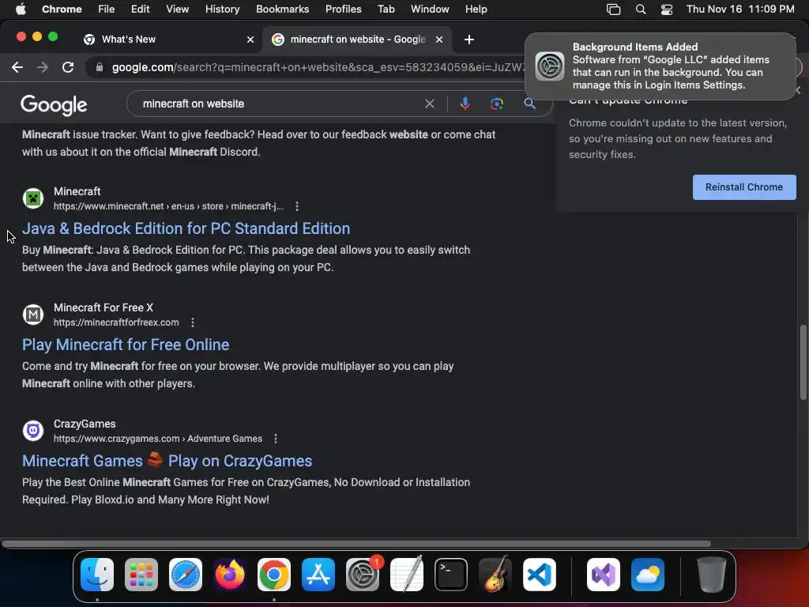This screenshot has width=809, height=607.
Task: Open Minecraft Games Play on CrazyGames link
Action: (x=167, y=461)
